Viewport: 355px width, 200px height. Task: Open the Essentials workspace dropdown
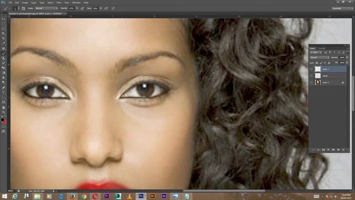tap(342, 8)
